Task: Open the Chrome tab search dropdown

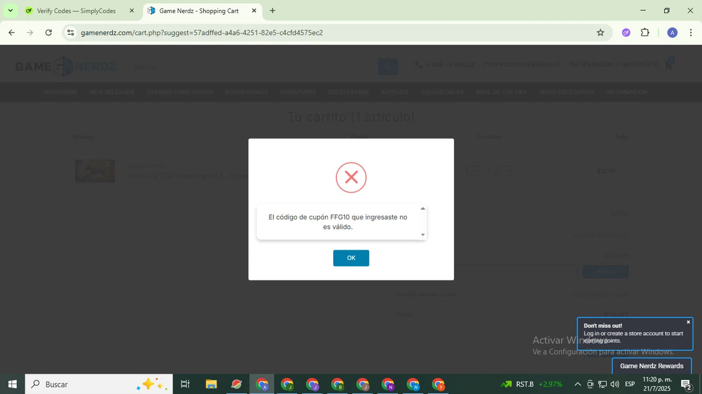Action: point(10,10)
